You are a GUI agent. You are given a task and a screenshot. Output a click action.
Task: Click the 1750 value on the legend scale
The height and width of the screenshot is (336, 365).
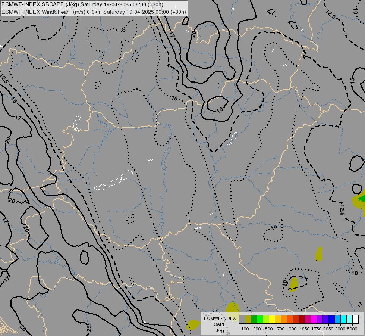pyautogui.click(x=317, y=329)
